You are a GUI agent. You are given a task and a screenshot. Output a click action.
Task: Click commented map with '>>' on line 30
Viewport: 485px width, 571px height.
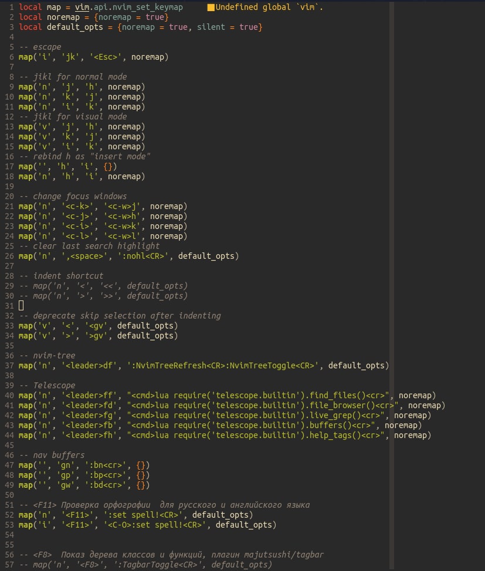(x=103, y=296)
